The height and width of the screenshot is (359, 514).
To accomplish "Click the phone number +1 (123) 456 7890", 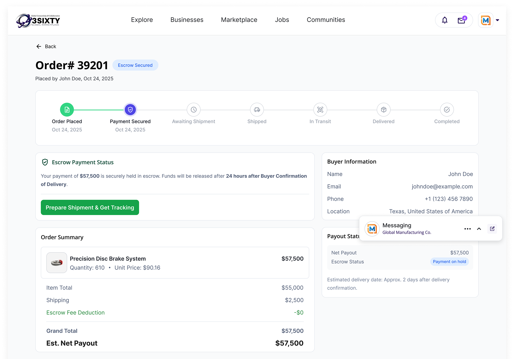I will click(449, 199).
